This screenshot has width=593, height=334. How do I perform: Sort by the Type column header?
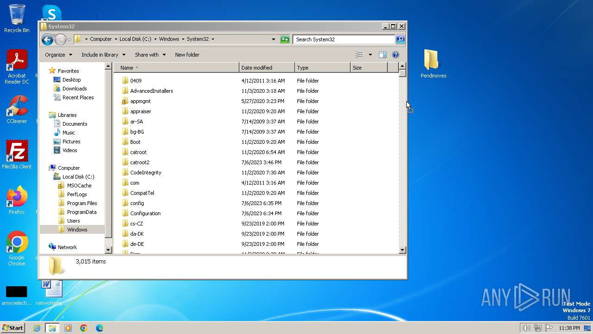[x=322, y=68]
